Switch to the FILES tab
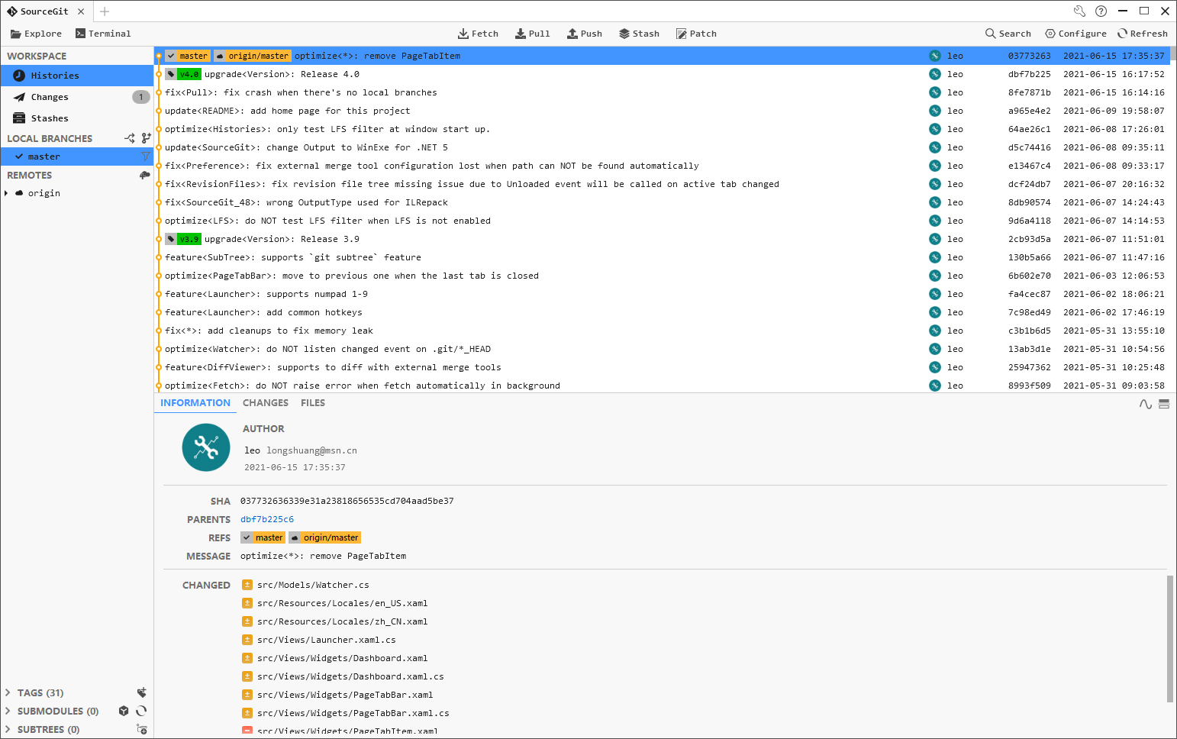The width and height of the screenshot is (1177, 739). [x=313, y=402]
